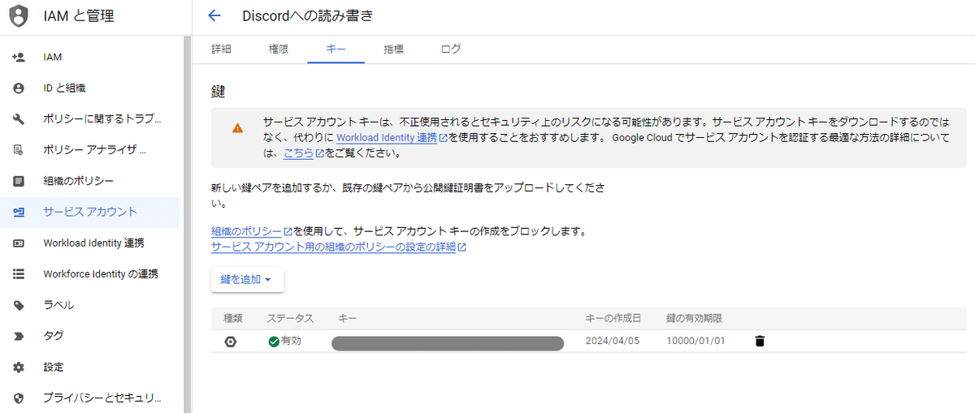Open ポリシーに関するトラブ... sidebar item
The width and height of the screenshot is (975, 413).
tap(89, 119)
